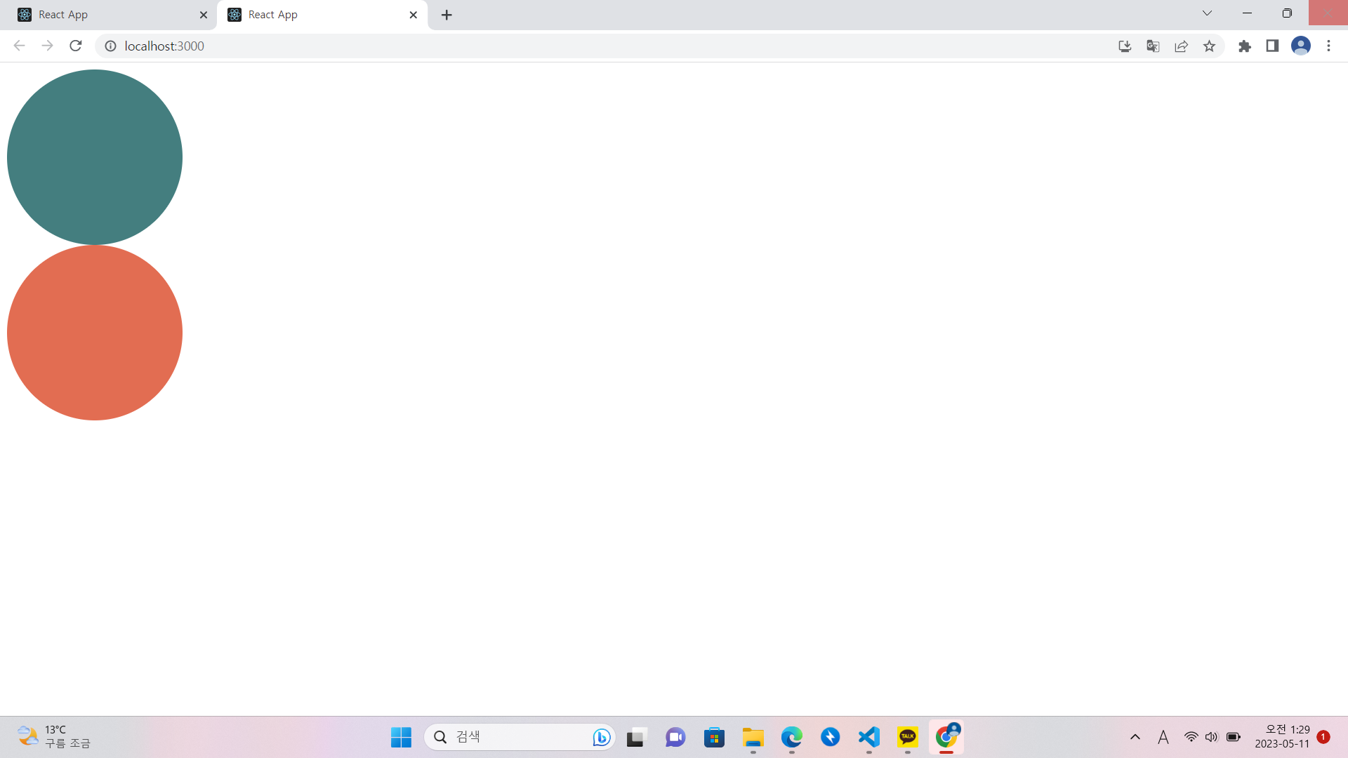Open the Extensions puzzle icon

coord(1245,46)
